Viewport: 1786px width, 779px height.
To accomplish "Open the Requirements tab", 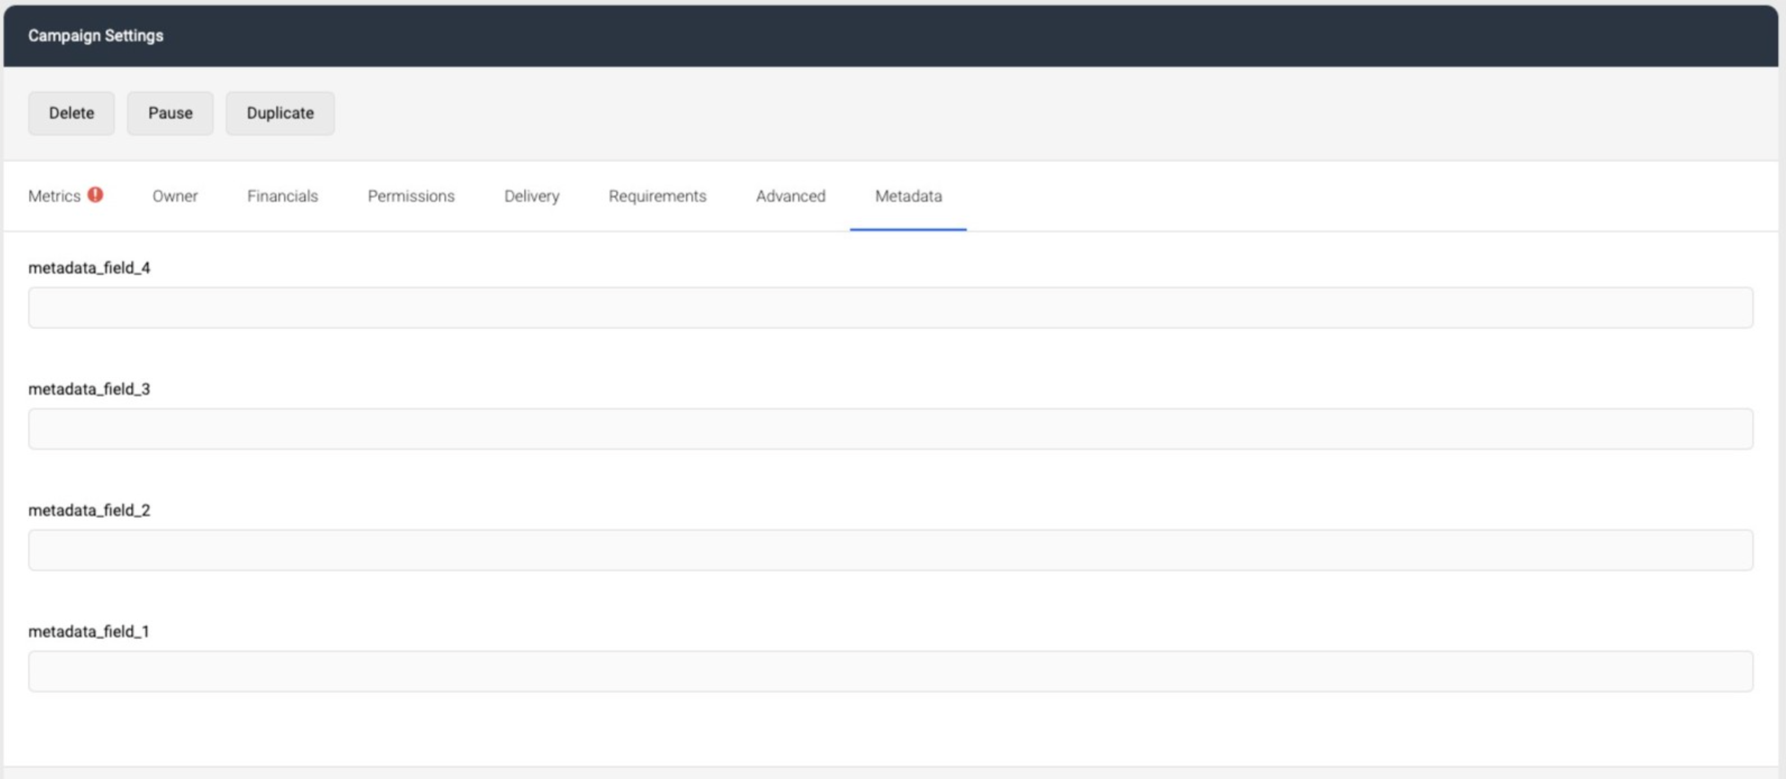I will click(x=656, y=196).
